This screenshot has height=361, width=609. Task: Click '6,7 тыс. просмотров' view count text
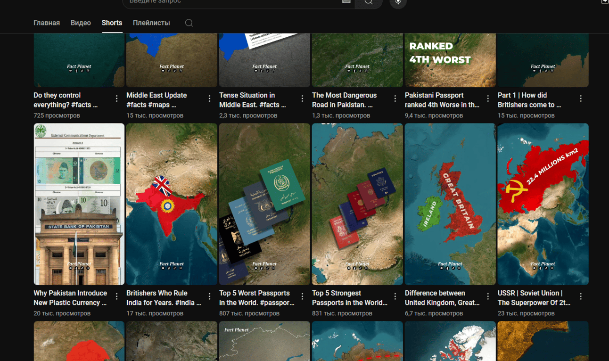434,313
